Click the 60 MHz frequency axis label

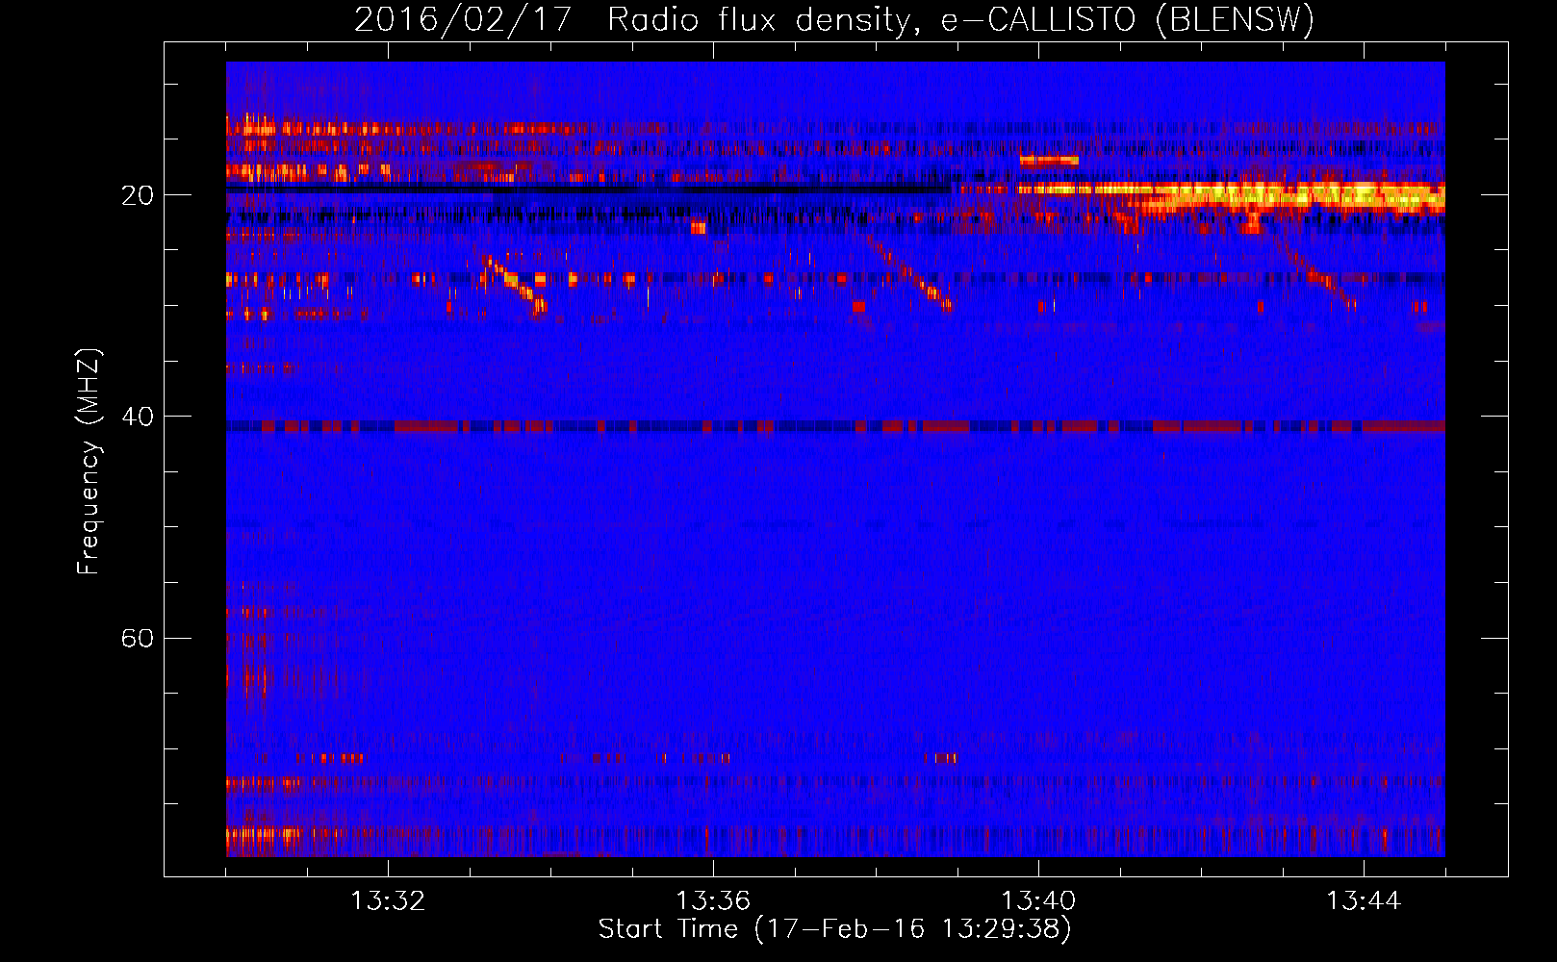tap(137, 639)
